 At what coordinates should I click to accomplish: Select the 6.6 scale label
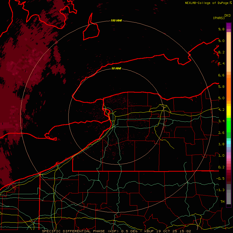[221, 75]
